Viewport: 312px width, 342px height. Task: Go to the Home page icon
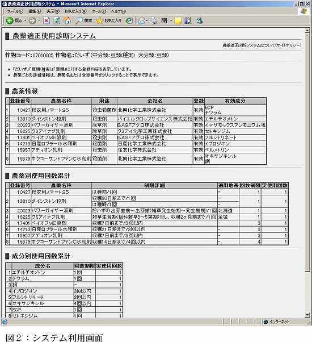(x=68, y=20)
